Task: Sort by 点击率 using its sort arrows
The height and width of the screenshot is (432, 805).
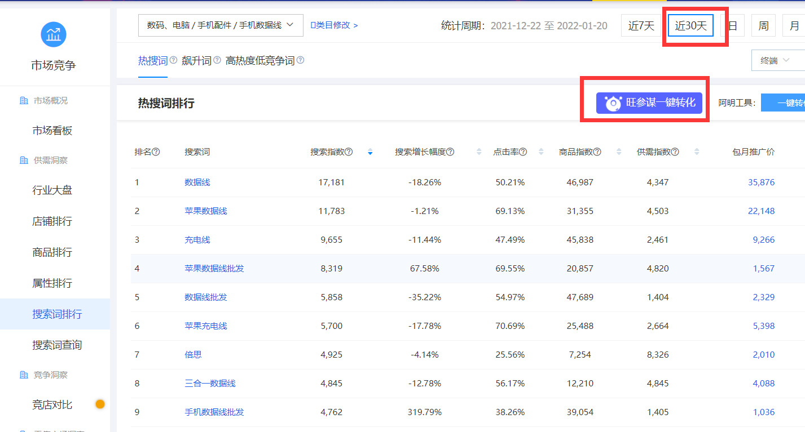Action: (x=541, y=152)
